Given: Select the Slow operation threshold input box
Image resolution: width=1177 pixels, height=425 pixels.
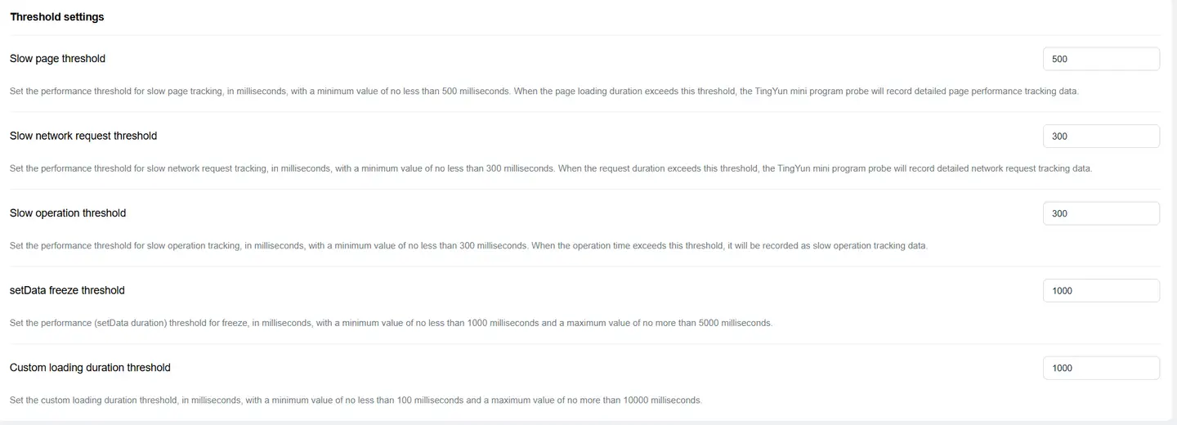Looking at the screenshot, I should coord(1100,213).
